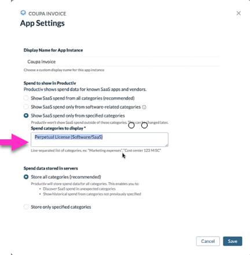The height and width of the screenshot is (255, 250).
Task: Choose Store only specified categories
Action: (x=26, y=207)
